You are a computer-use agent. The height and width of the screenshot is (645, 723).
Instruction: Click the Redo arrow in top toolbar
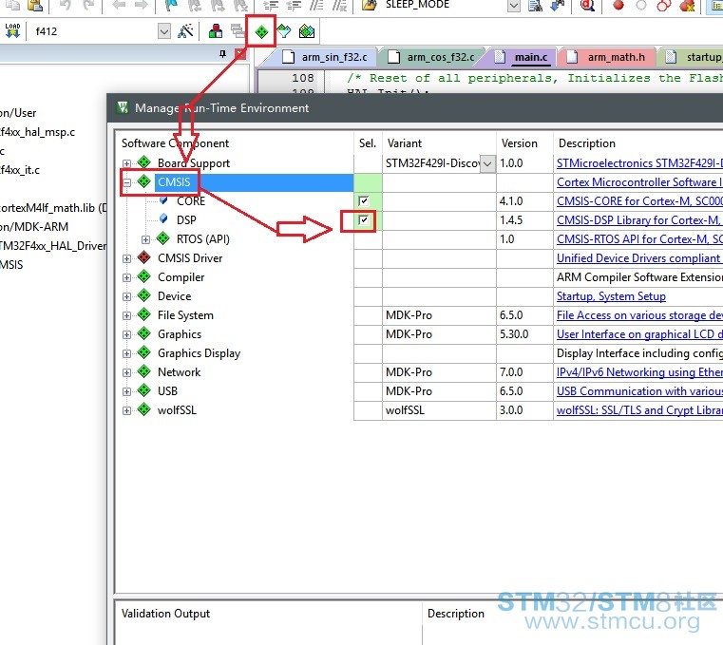(x=88, y=5)
